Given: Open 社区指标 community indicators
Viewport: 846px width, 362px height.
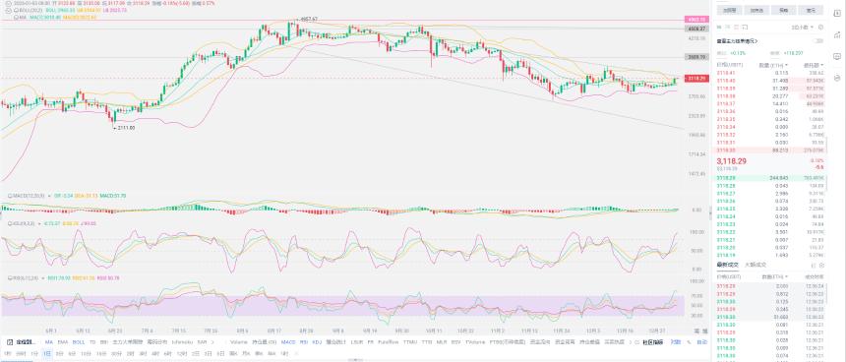Looking at the screenshot, I should [x=653, y=341].
